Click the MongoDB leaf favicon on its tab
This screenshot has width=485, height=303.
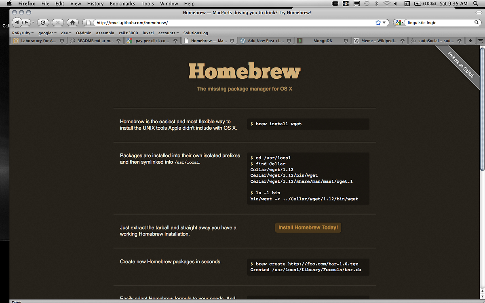[x=299, y=40]
